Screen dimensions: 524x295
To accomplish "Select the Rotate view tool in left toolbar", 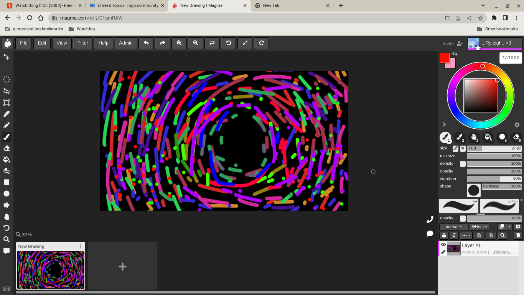I will click(x=7, y=228).
